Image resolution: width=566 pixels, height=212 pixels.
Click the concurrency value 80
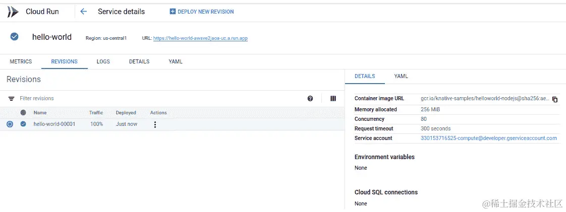click(x=424, y=119)
